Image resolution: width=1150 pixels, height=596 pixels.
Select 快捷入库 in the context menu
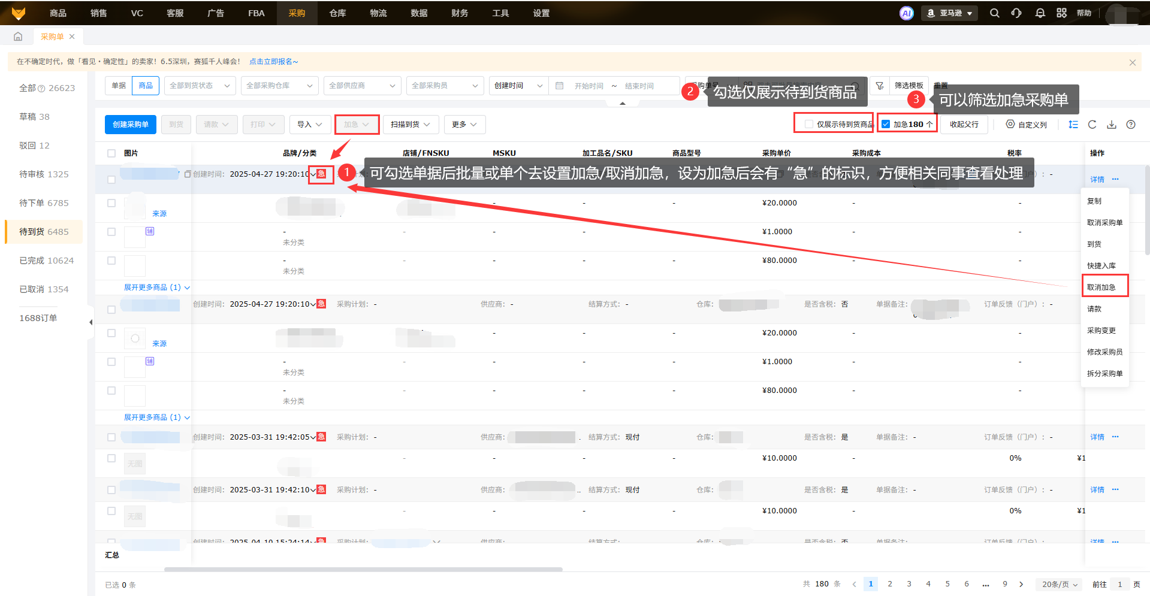tap(1101, 266)
